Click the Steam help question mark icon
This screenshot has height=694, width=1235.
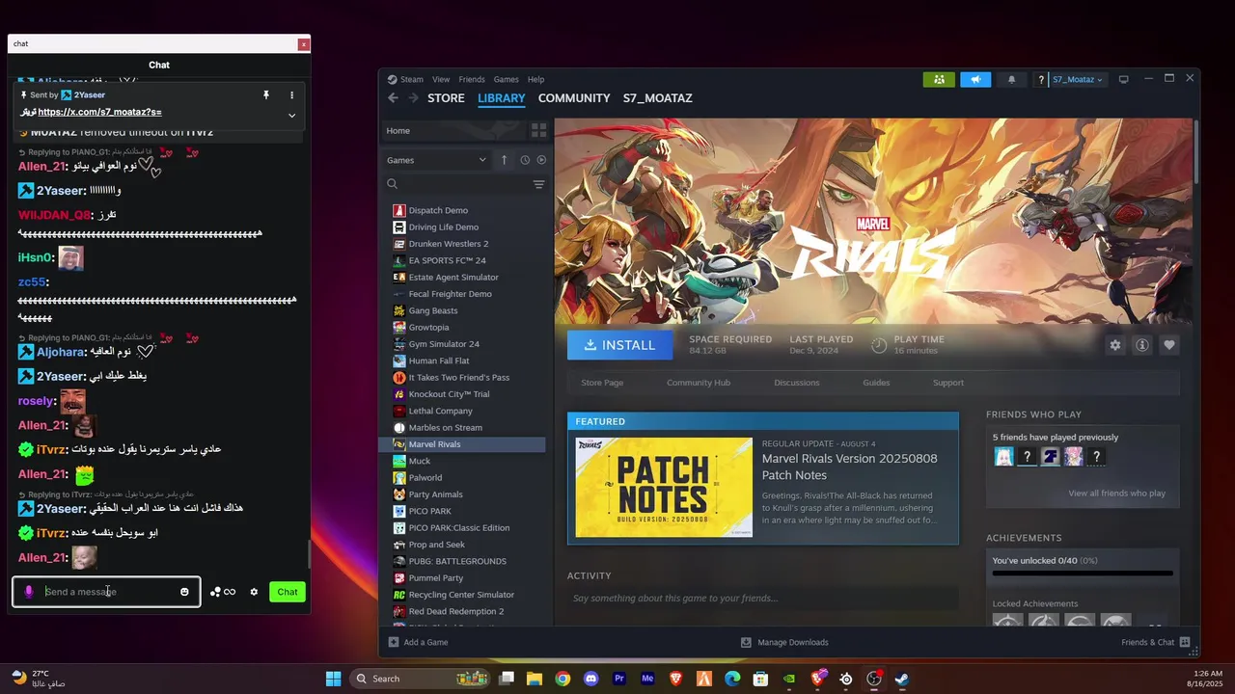coord(1041,80)
